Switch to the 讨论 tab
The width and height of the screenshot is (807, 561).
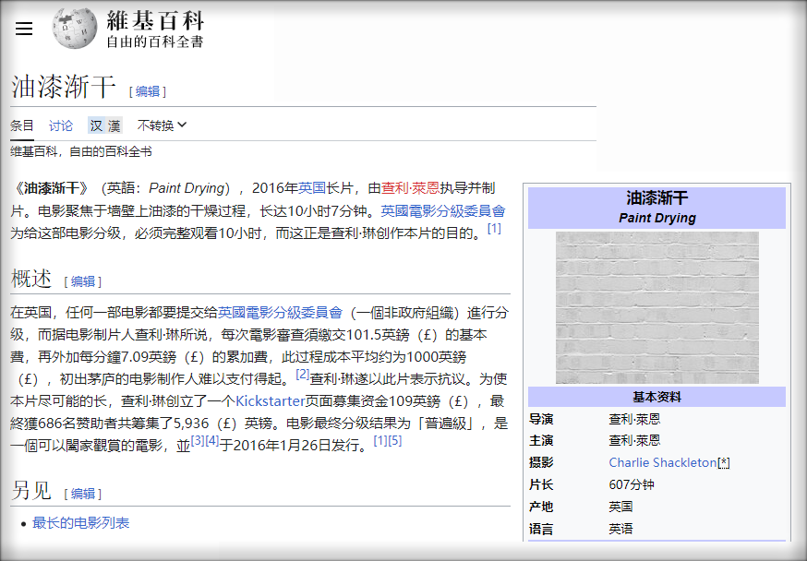pyautogui.click(x=61, y=125)
